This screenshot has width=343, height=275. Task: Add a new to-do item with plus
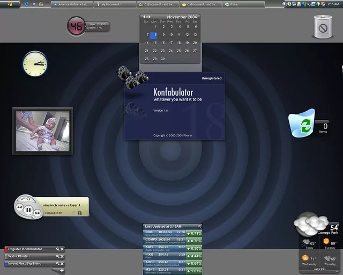coord(62,271)
